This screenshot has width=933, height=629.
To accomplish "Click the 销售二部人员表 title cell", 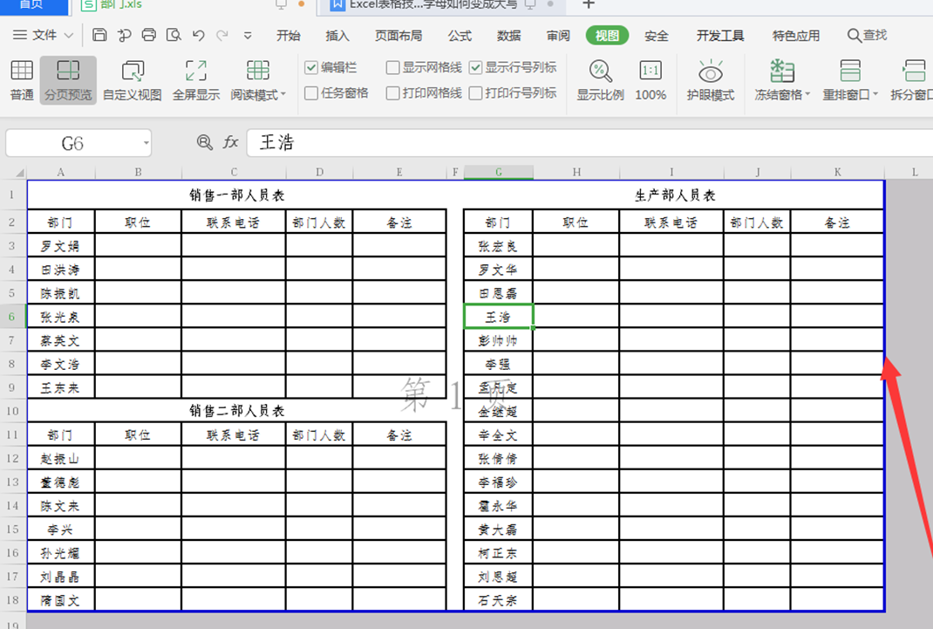I will coord(237,411).
